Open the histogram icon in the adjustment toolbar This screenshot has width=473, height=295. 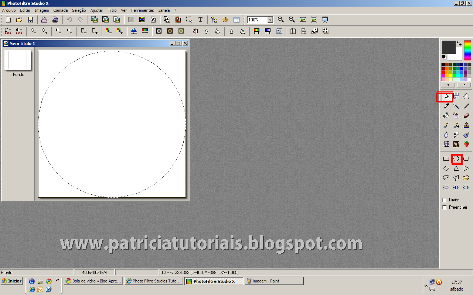(134, 31)
